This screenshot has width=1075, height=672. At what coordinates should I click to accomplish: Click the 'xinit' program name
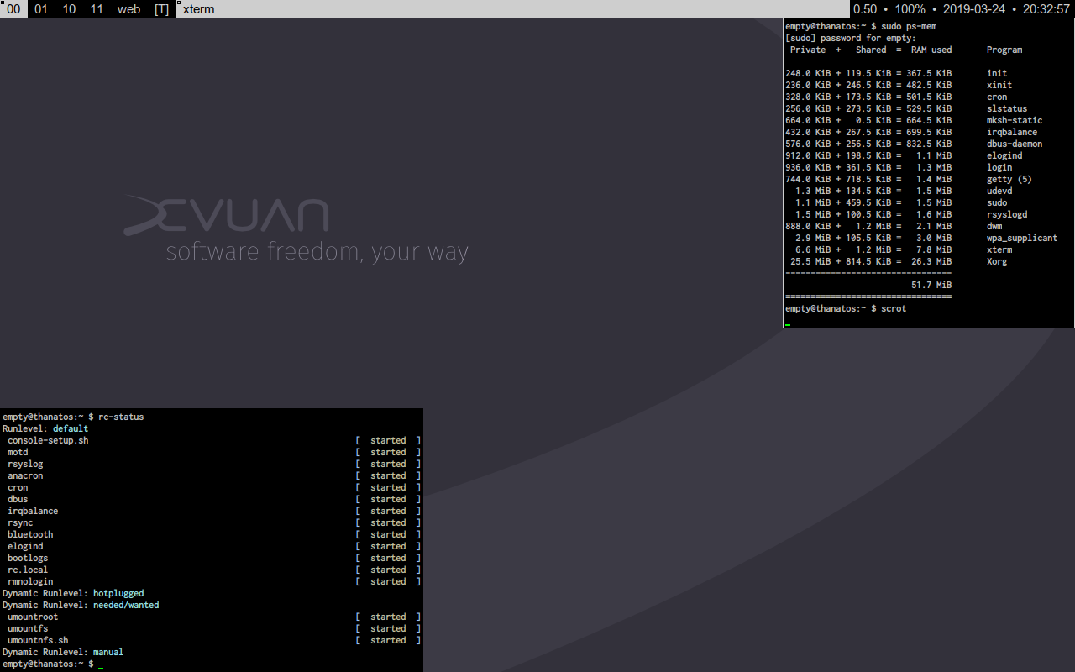[x=999, y=85]
